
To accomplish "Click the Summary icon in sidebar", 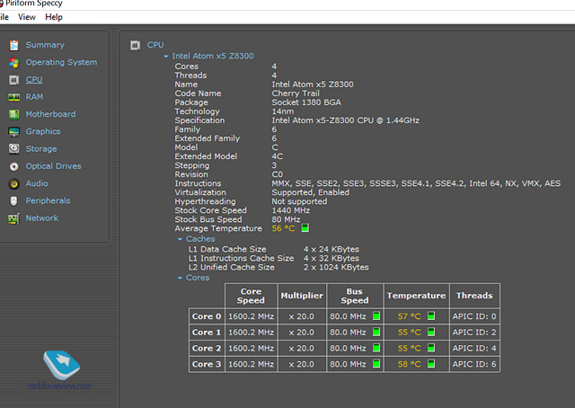I will [x=13, y=45].
